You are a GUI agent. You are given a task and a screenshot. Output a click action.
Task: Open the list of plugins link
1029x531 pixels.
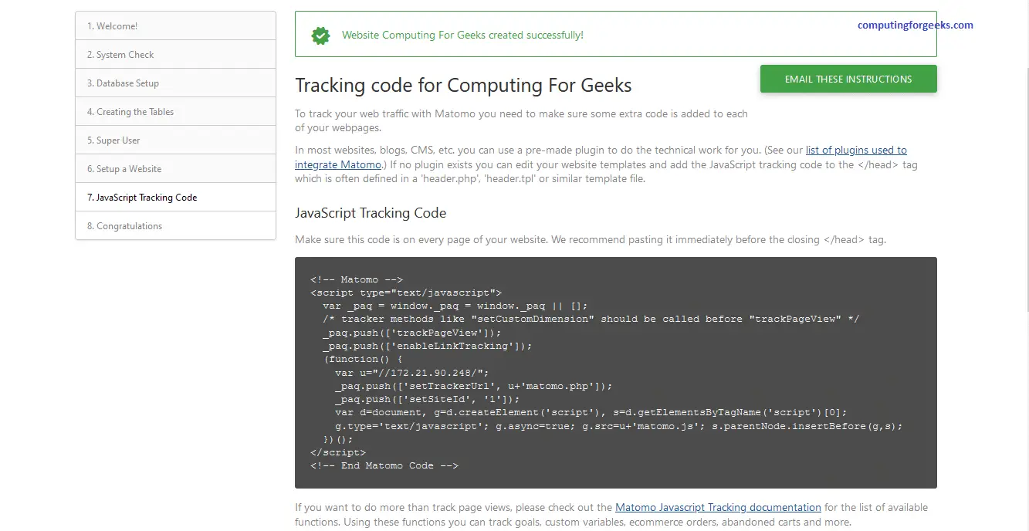coord(857,150)
